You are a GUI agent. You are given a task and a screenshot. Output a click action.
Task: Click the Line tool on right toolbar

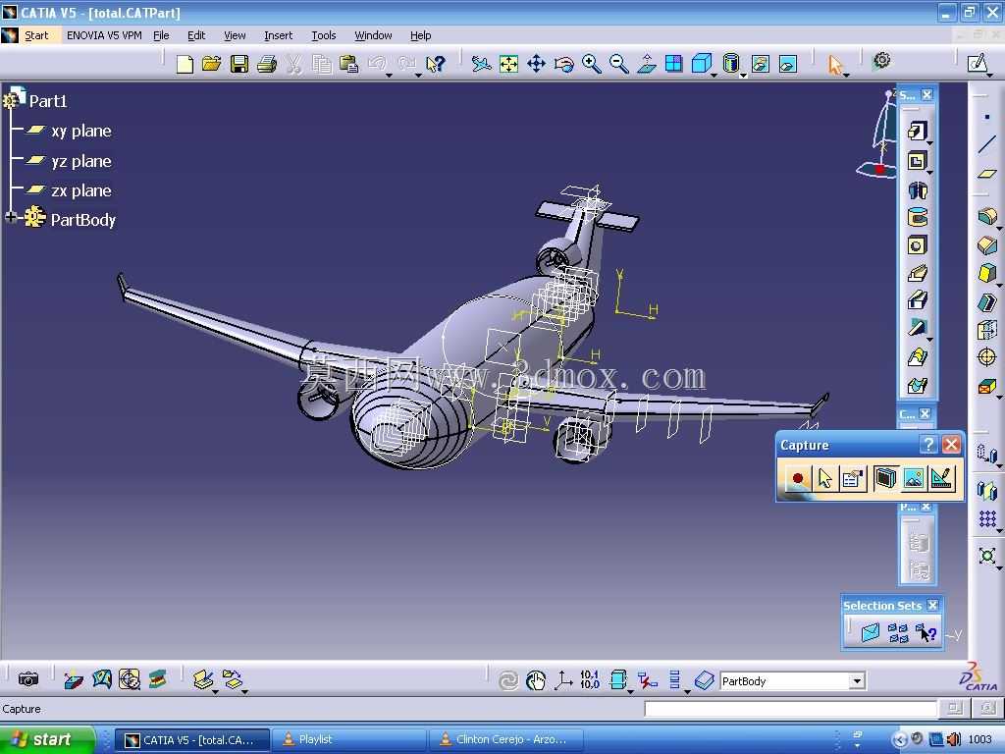tap(987, 145)
